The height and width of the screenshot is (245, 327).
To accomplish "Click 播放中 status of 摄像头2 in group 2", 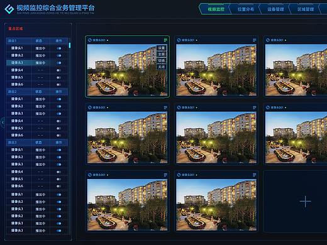I will [x=40, y=106].
